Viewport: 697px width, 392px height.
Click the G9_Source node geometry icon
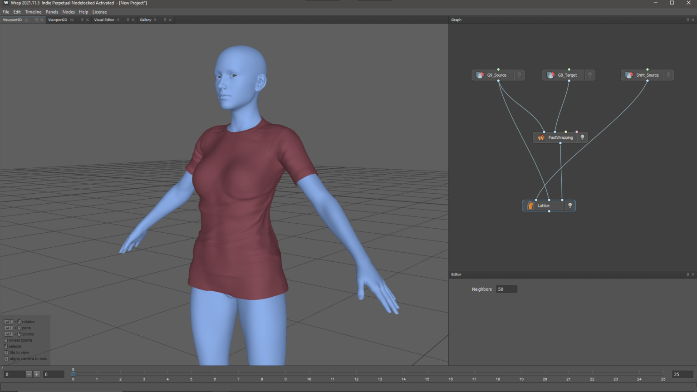click(x=480, y=75)
